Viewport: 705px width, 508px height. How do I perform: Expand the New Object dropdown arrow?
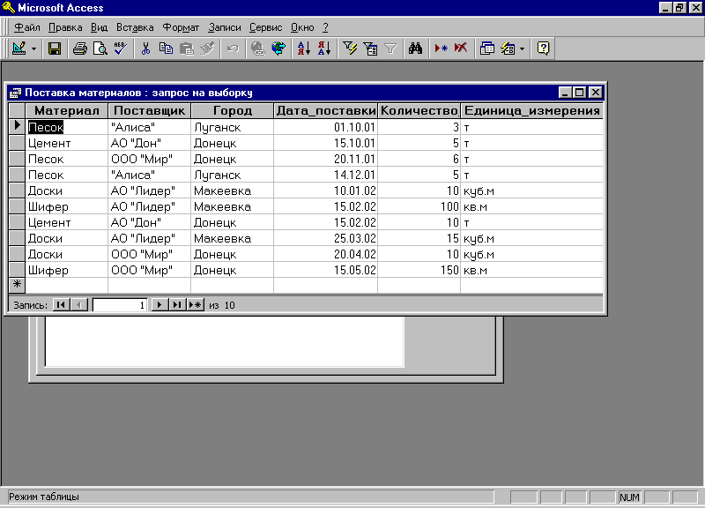pos(522,49)
